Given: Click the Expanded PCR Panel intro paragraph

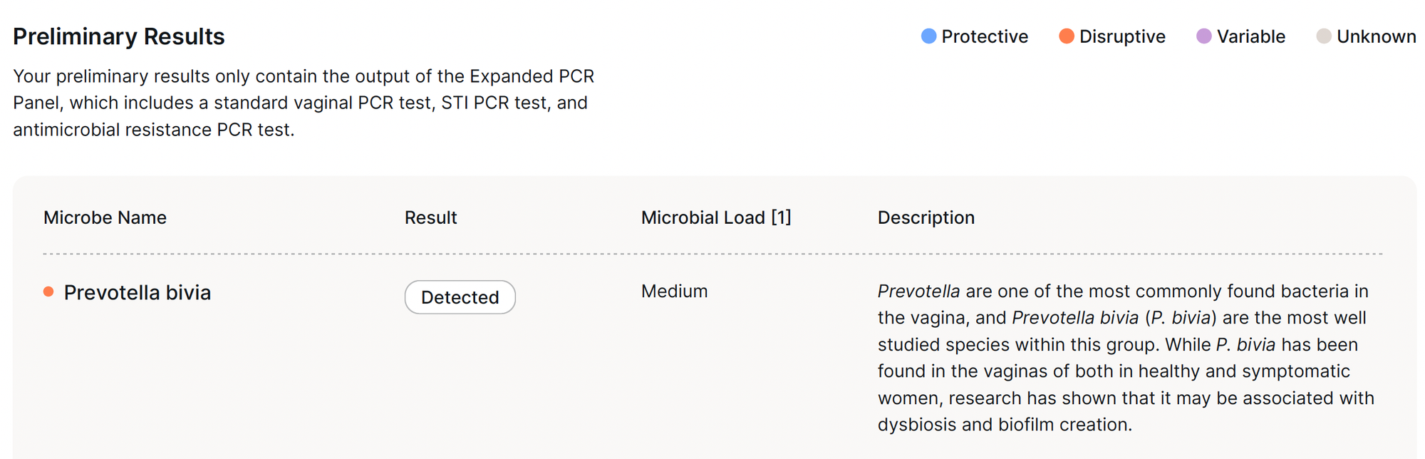Looking at the screenshot, I should pos(304,103).
